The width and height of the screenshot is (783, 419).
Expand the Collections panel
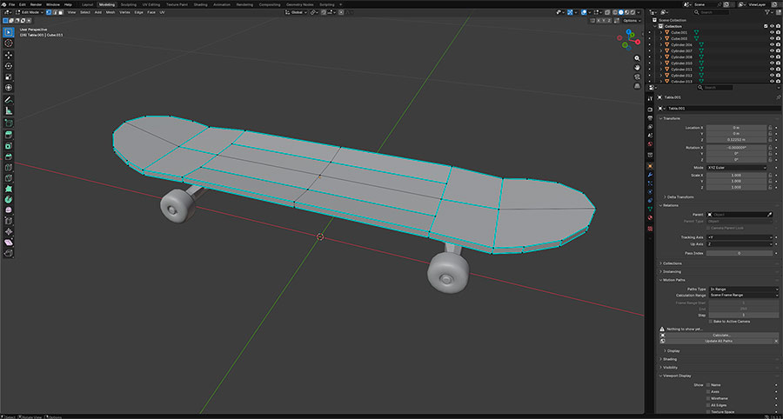tap(671, 263)
